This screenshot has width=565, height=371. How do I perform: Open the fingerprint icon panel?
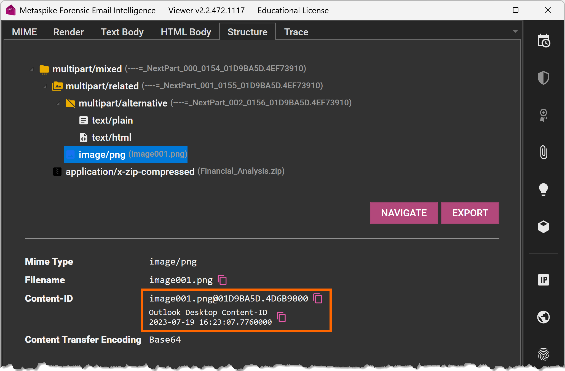pyautogui.click(x=543, y=354)
